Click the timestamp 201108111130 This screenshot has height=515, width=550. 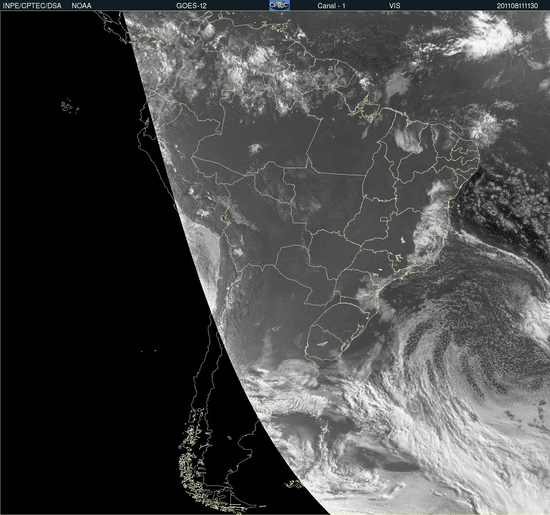(517, 6)
